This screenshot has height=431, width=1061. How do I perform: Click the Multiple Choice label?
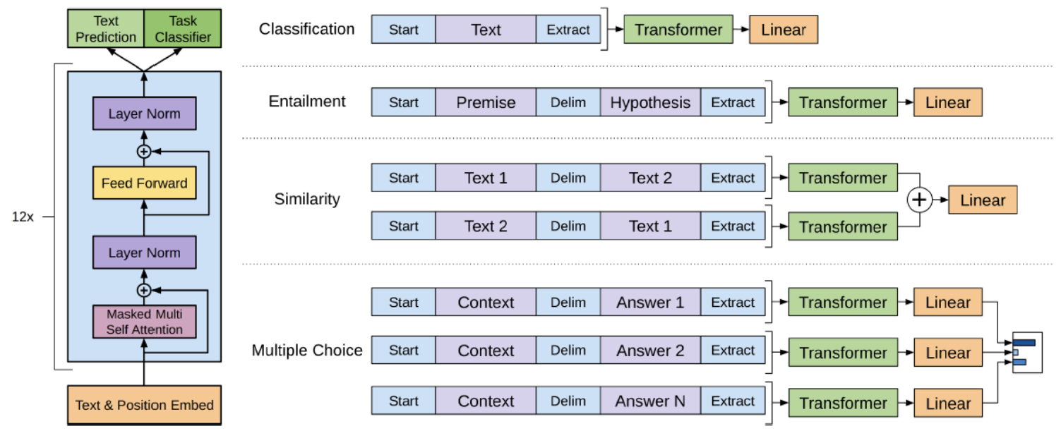307,351
